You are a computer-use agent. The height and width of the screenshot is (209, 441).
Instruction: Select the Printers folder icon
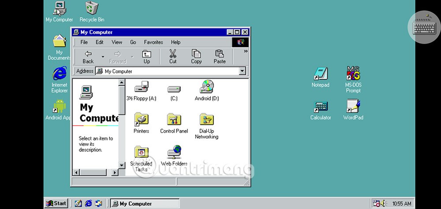(141, 120)
